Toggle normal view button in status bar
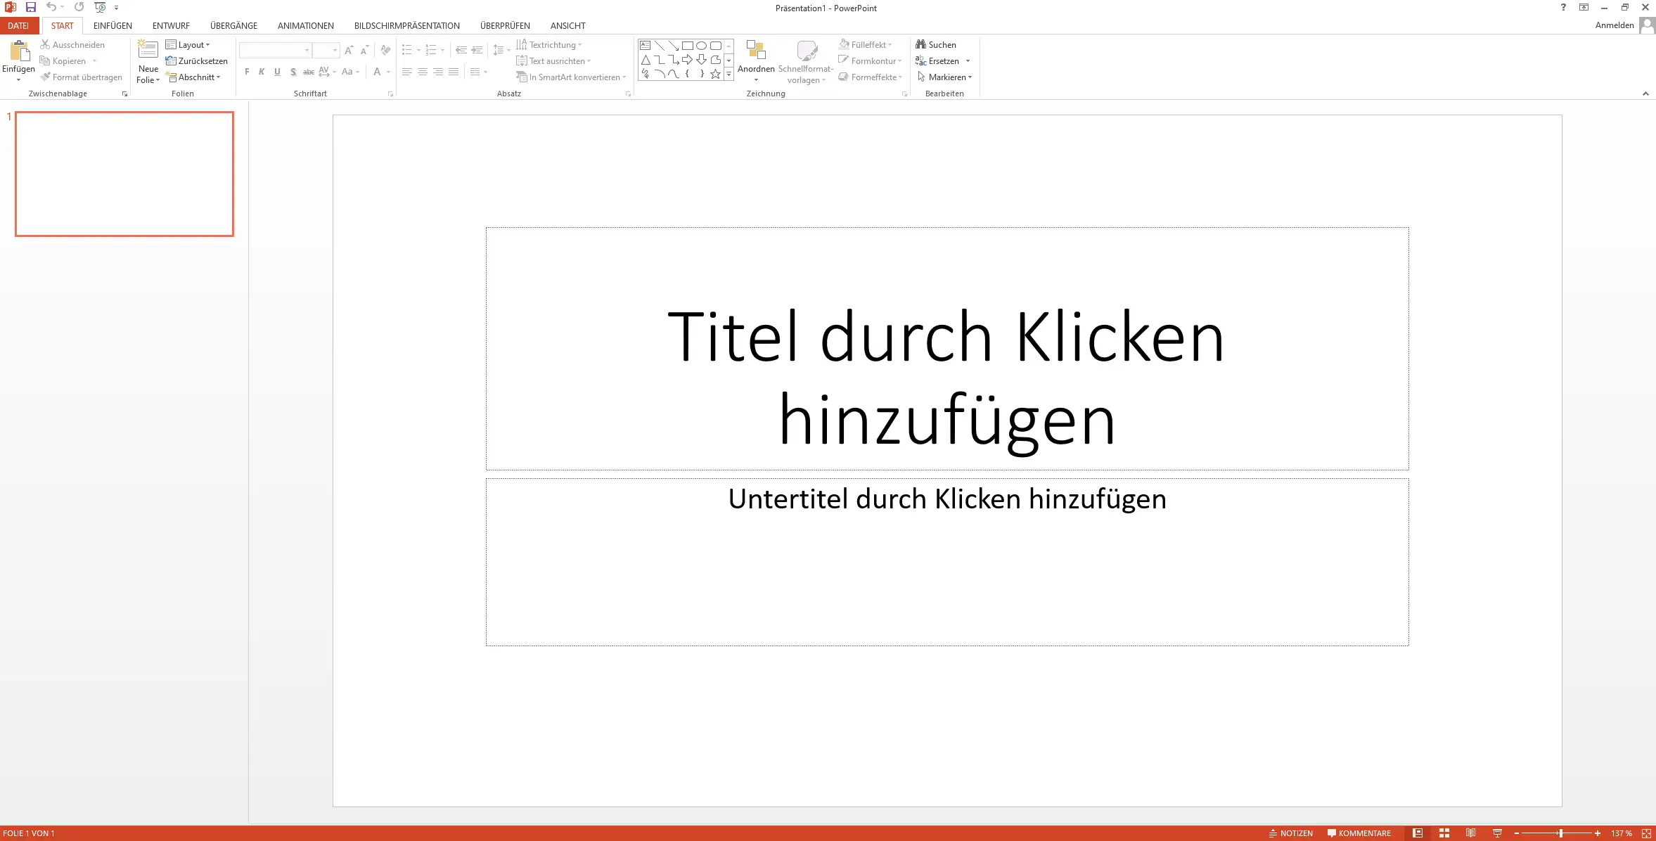 pos(1418,833)
